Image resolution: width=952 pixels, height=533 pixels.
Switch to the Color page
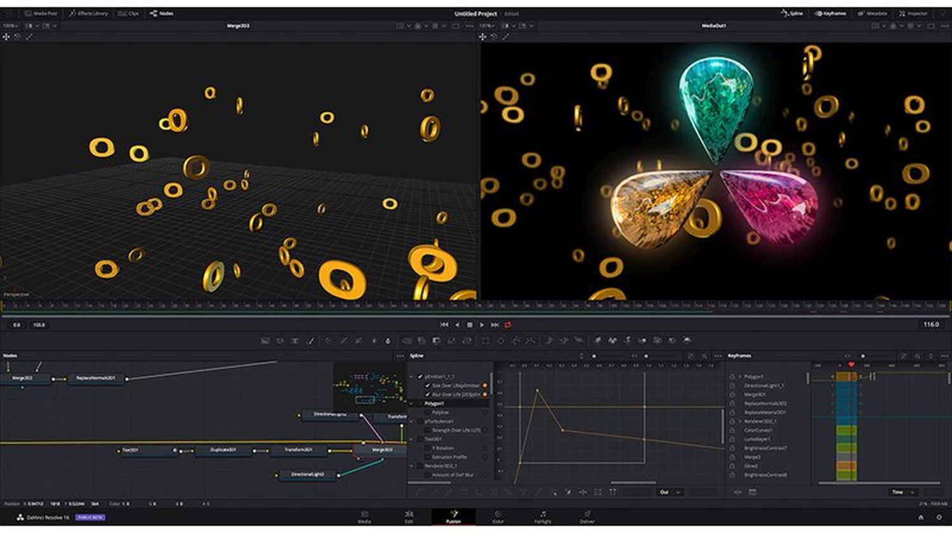(x=498, y=517)
